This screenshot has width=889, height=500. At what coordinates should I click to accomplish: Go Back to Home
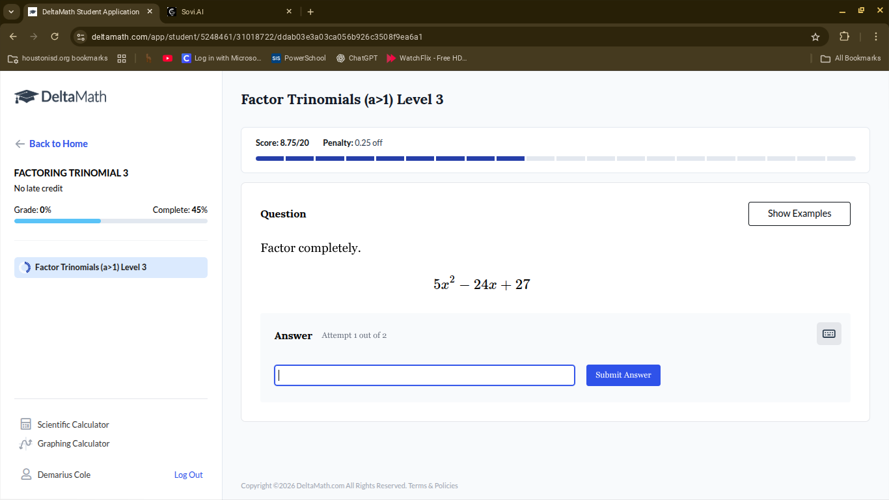click(x=59, y=144)
